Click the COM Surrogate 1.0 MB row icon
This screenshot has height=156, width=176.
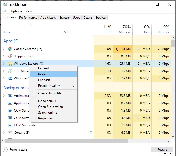pyautogui.click(x=10, y=125)
